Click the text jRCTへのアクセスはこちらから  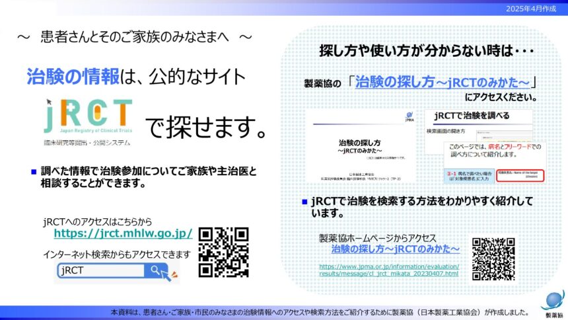pos(98,221)
